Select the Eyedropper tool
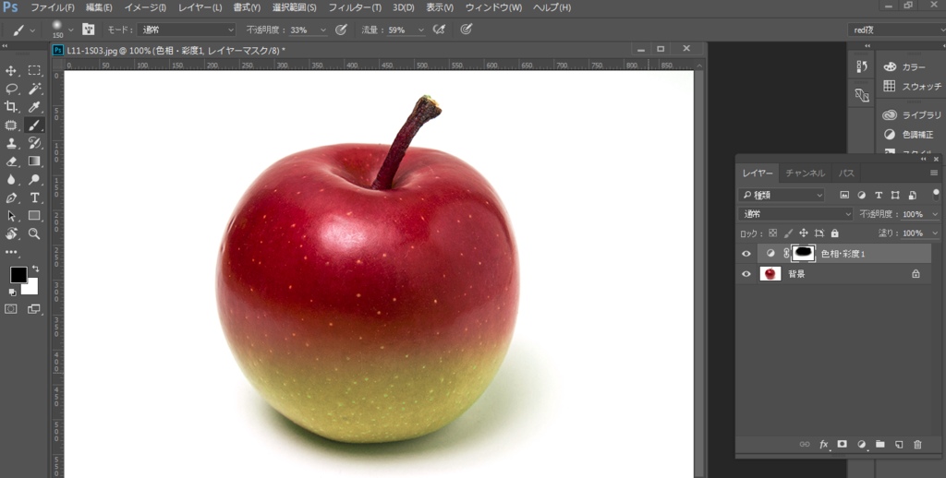Screen dimensions: 946x478 pos(34,107)
